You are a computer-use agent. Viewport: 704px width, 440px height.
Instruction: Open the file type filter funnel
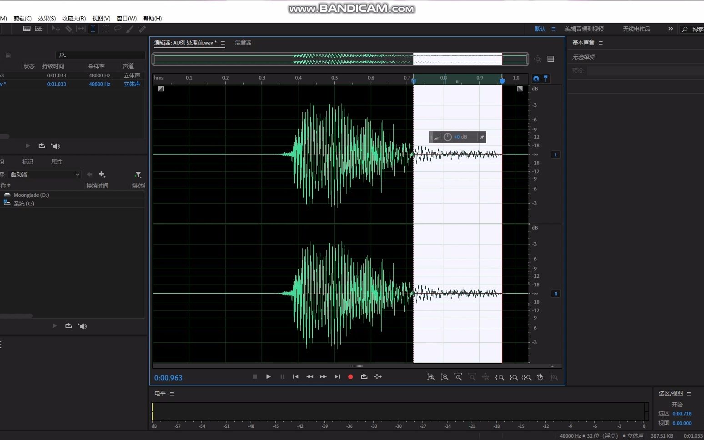click(138, 175)
